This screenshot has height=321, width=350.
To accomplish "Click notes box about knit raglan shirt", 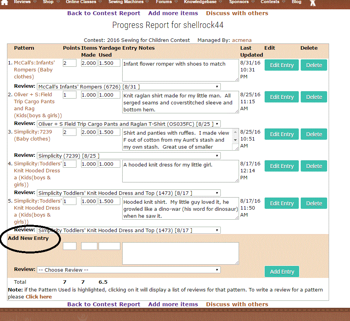I will (180, 102).
